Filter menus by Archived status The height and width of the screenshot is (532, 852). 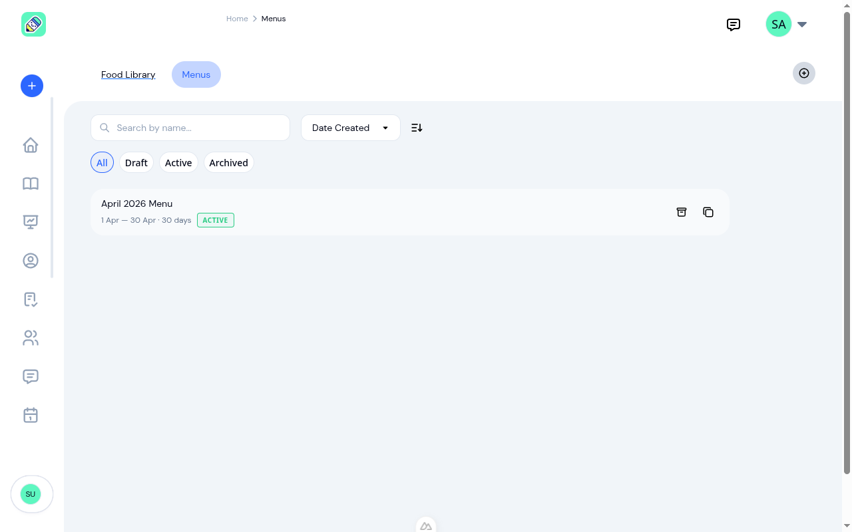click(228, 163)
